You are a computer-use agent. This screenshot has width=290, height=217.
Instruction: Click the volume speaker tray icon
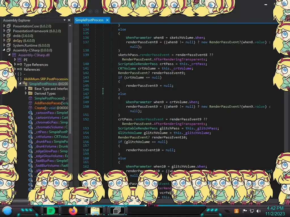click(x=259, y=211)
